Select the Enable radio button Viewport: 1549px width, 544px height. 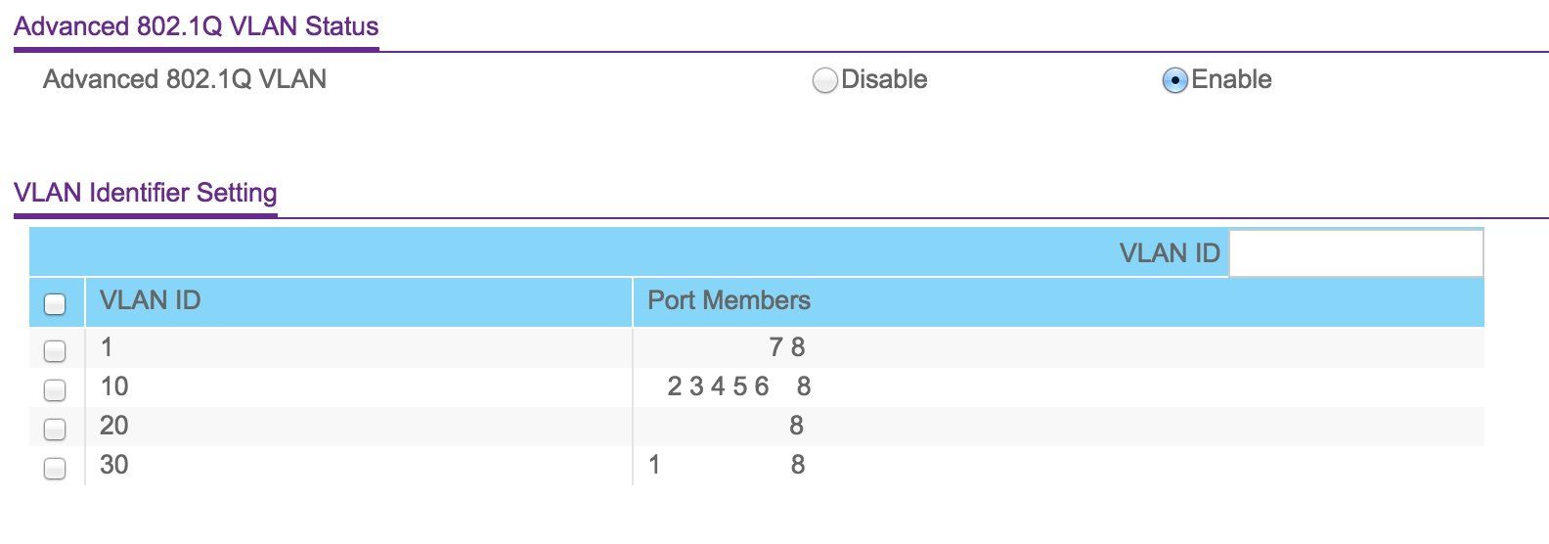pos(1174,80)
